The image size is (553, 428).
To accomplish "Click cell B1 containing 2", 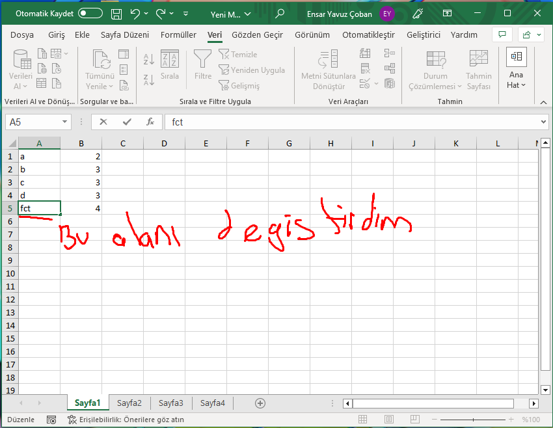I will [x=81, y=157].
